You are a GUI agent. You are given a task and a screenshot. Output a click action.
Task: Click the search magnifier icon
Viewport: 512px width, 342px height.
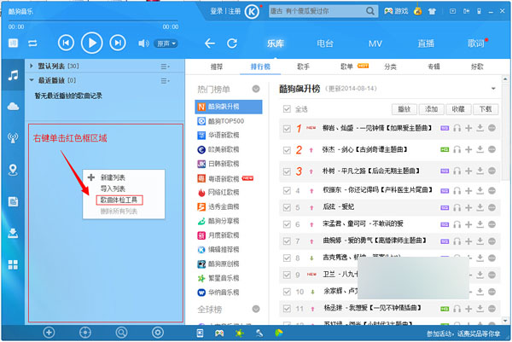370,11
